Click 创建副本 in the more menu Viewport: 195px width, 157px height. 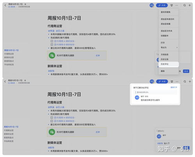tap(165, 36)
